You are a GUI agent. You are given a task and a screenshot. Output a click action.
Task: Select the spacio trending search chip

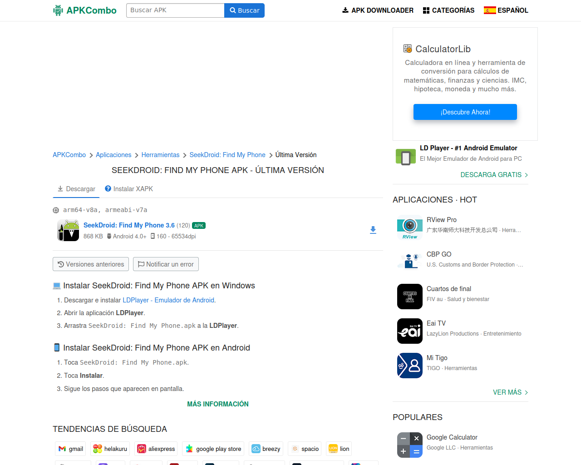pos(305,449)
